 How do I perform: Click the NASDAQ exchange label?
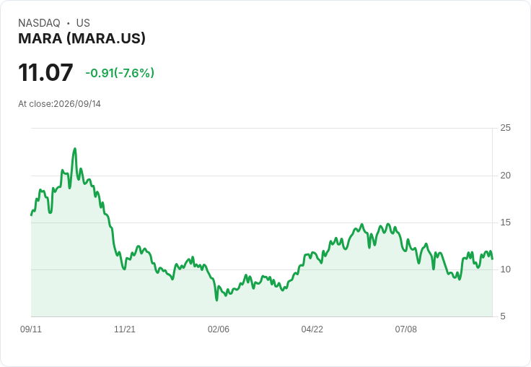[x=39, y=23]
